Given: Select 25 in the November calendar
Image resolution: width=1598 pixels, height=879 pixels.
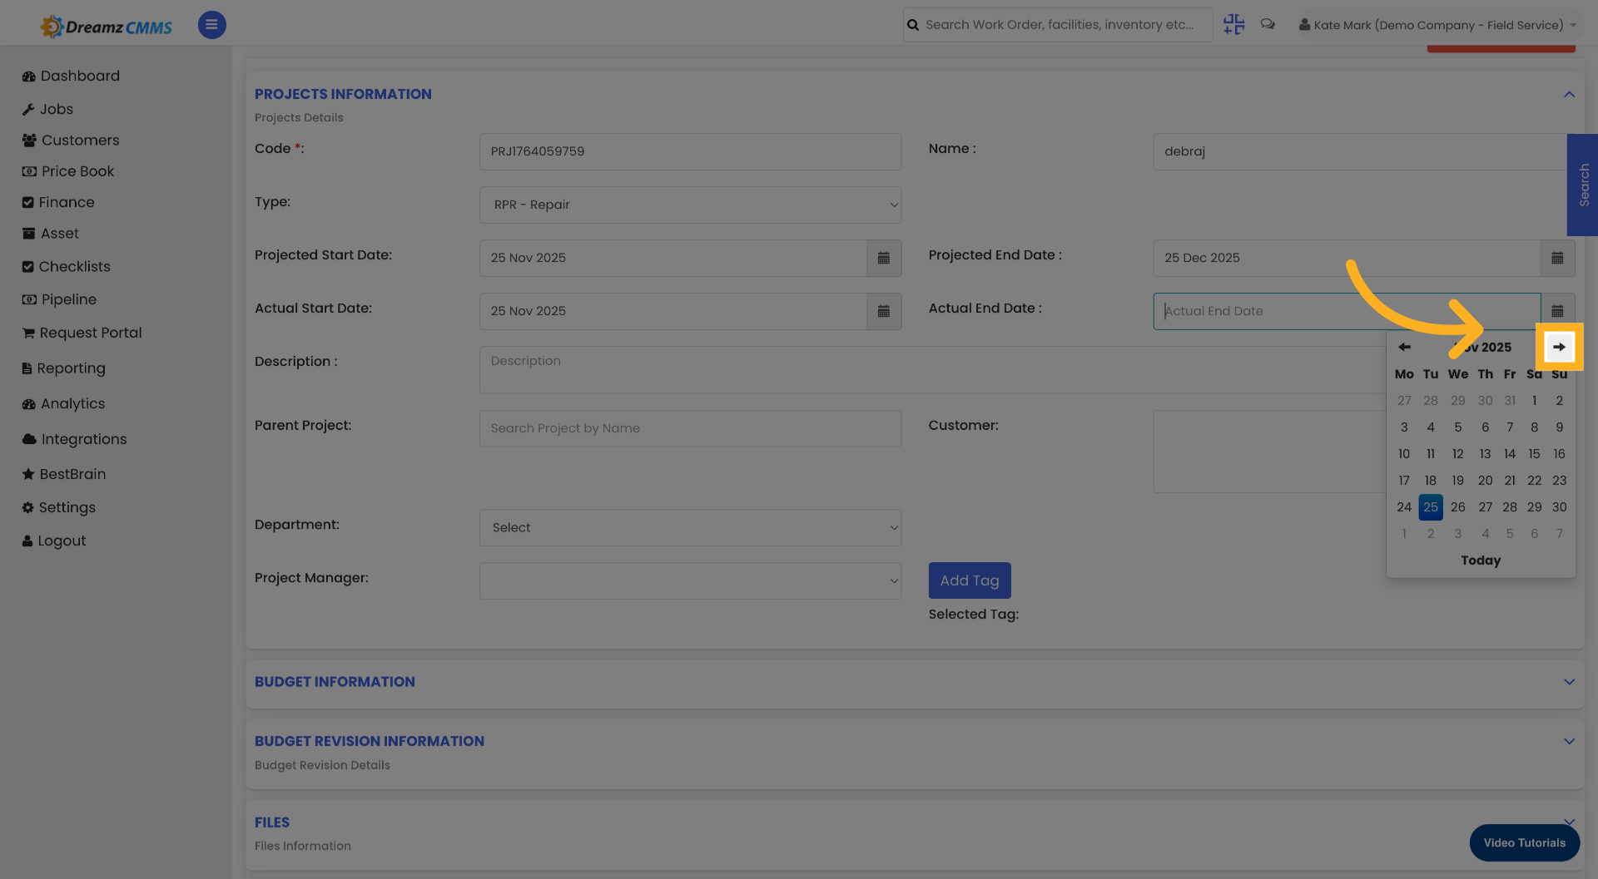Looking at the screenshot, I should [x=1430, y=507].
